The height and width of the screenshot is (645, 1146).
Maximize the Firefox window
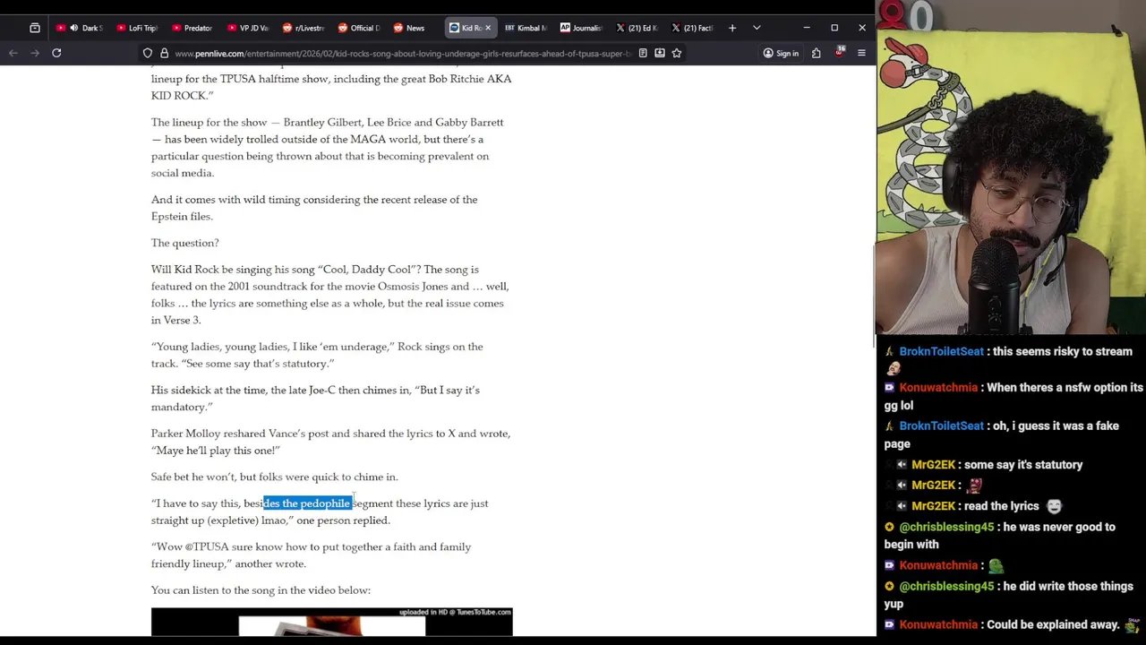834,28
